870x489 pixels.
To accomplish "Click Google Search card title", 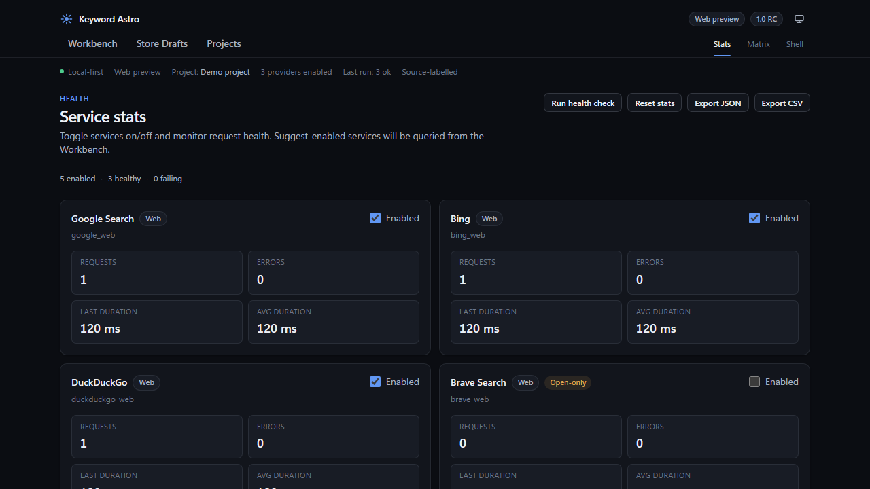I will tap(103, 219).
